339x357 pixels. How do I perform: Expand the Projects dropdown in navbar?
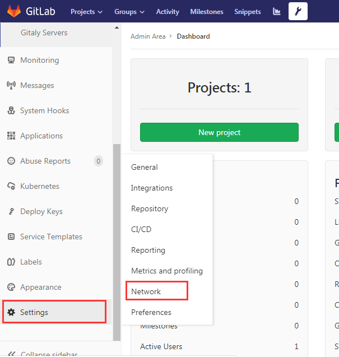pyautogui.click(x=86, y=12)
